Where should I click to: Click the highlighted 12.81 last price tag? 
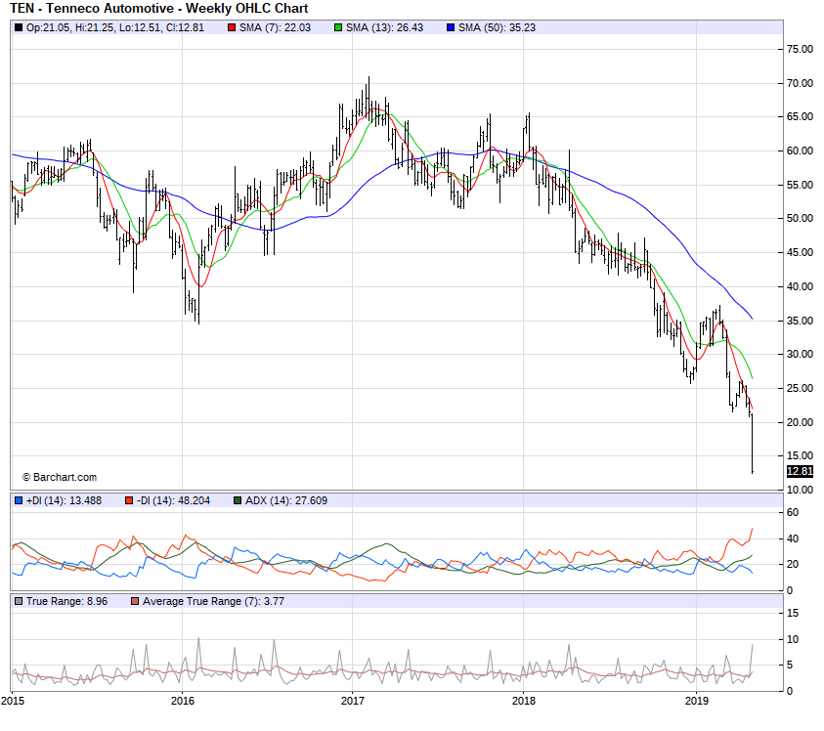(800, 471)
